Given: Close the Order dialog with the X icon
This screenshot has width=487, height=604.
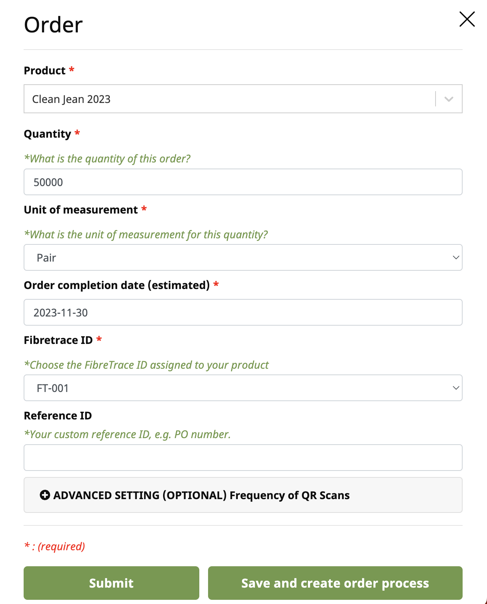Looking at the screenshot, I should [x=467, y=19].
